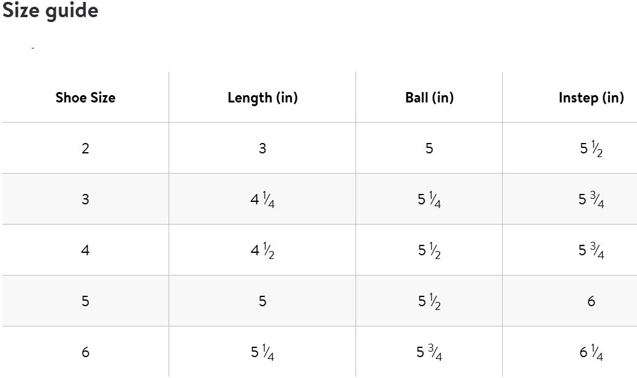Click the Length value for size 4
The image size is (637, 378).
pos(262,250)
